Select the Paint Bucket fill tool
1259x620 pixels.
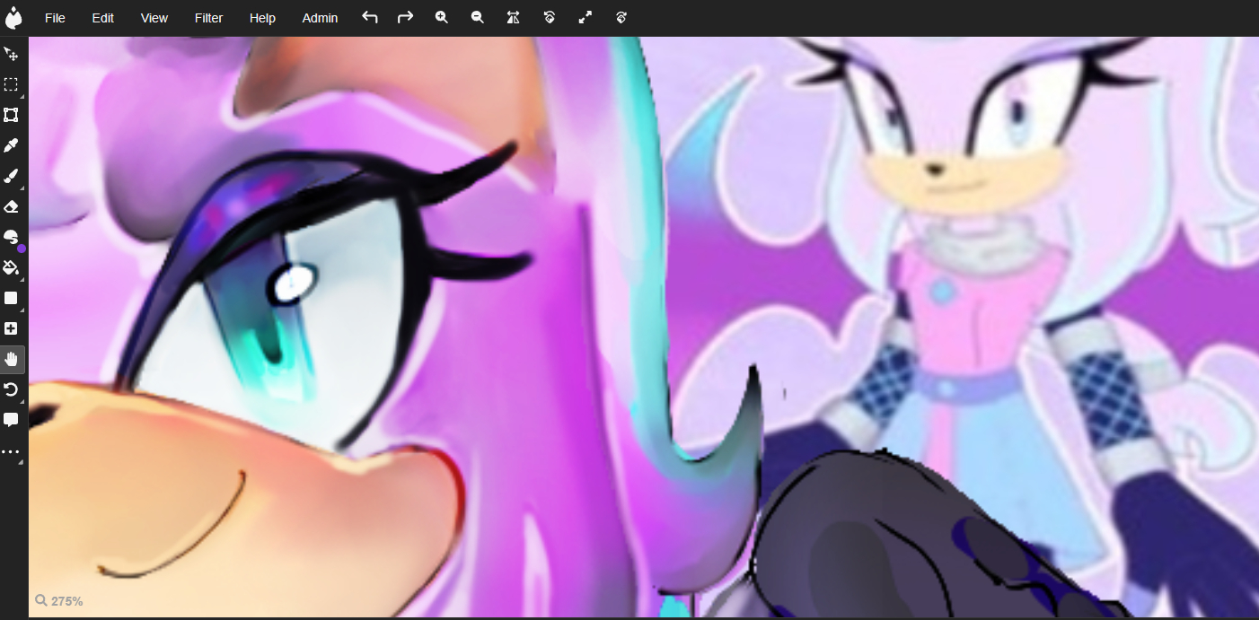(11, 267)
